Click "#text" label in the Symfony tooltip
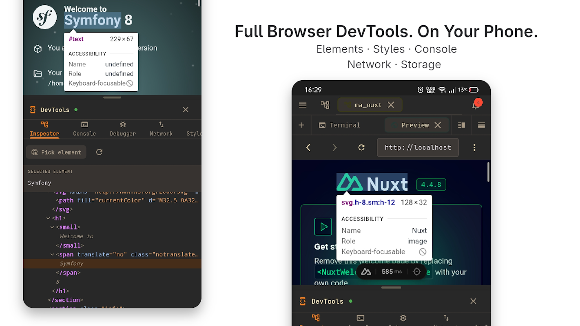This screenshot has height=326, width=580. click(76, 39)
